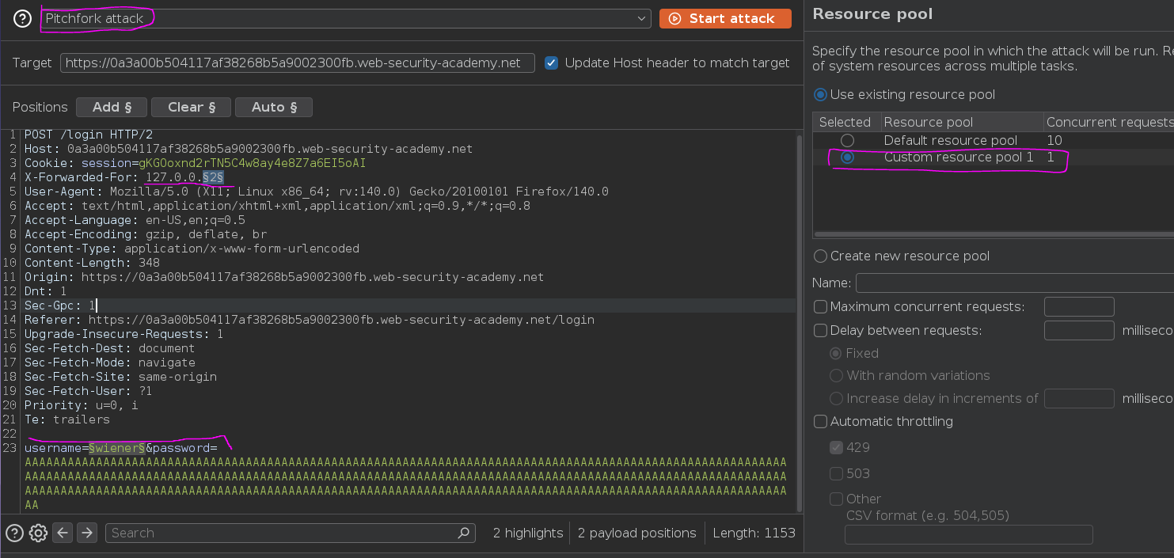Click the Auto § button
Screen dimensions: 1174x558
274,107
